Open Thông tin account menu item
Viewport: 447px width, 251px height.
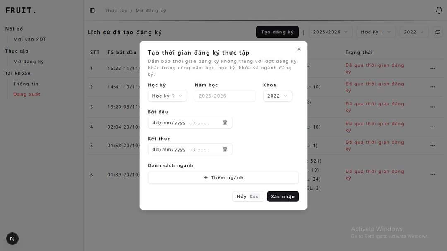[x=26, y=84]
